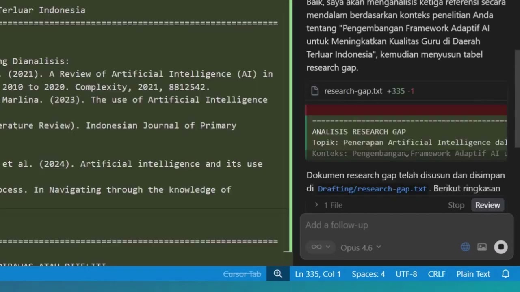Follow the Drafting/research-gap.txt link
Image resolution: width=520 pixels, height=292 pixels.
[372, 189]
